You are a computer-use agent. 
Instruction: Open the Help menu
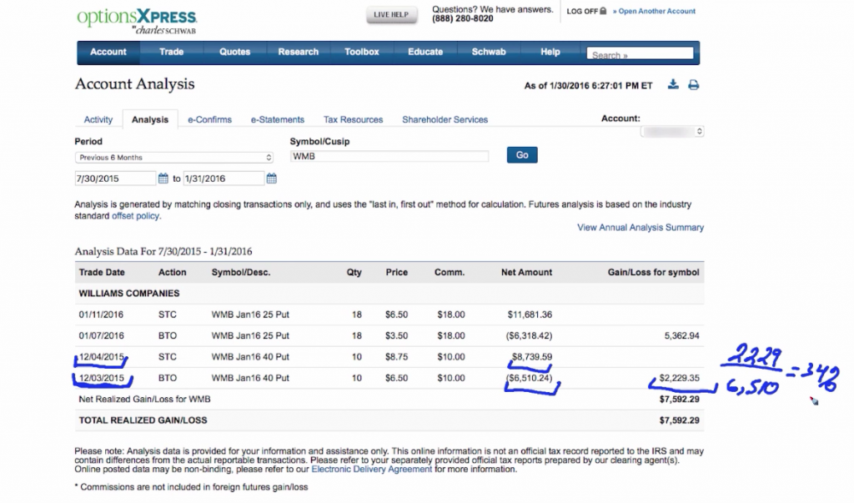[x=550, y=52]
